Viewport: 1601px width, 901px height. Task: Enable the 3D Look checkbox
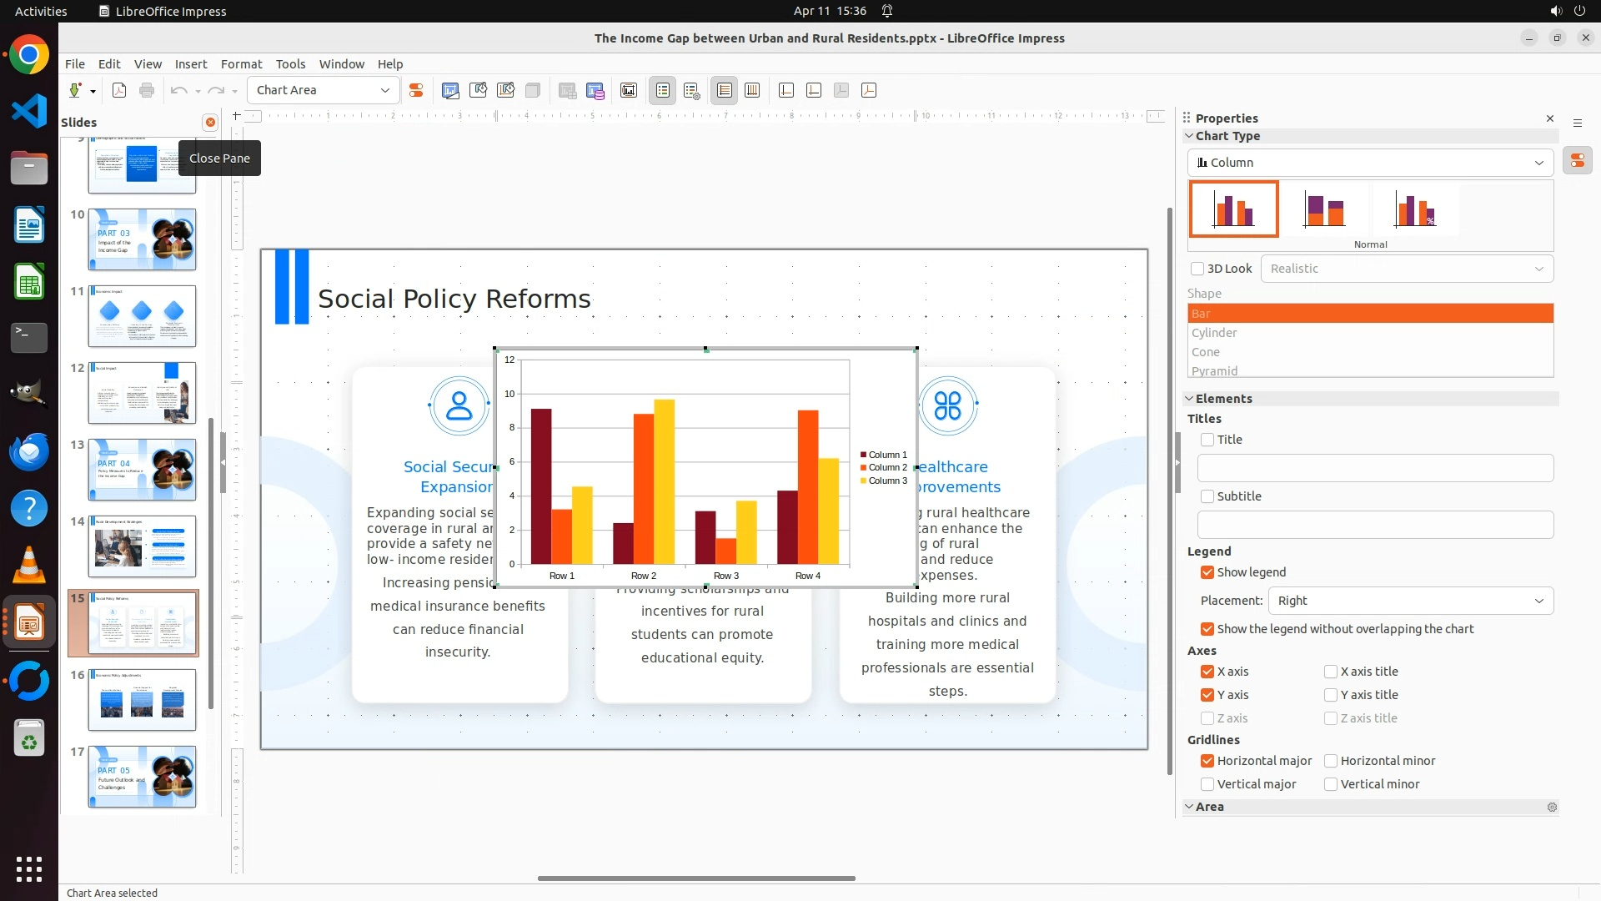coord(1197,269)
